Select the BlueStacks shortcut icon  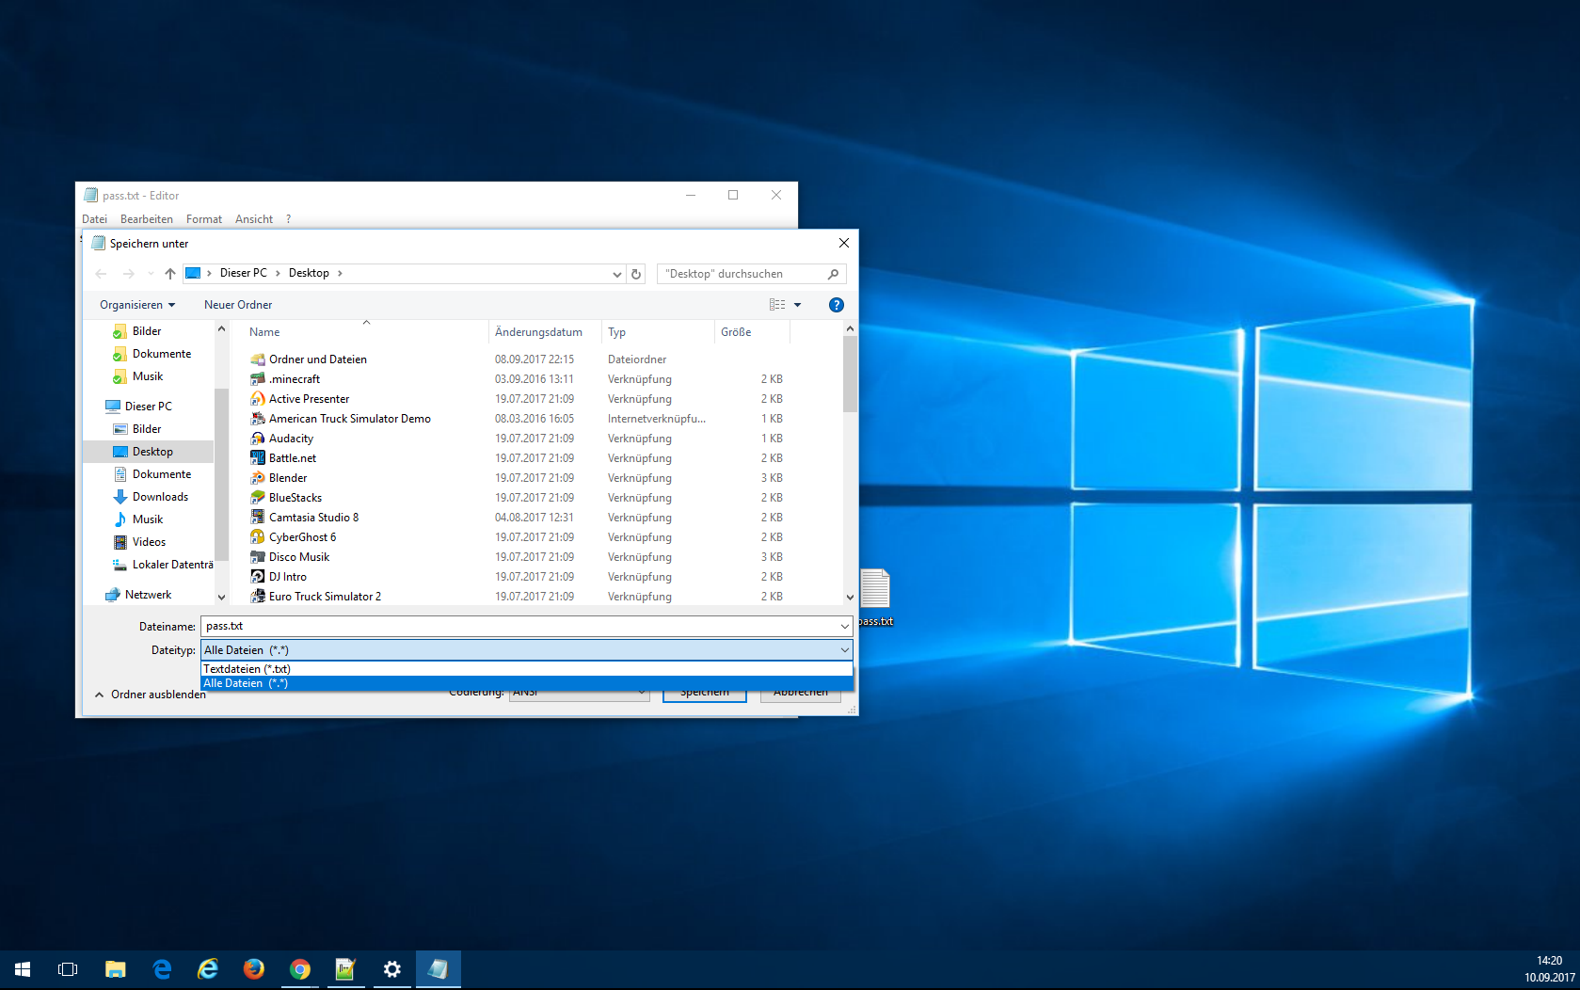coord(257,498)
